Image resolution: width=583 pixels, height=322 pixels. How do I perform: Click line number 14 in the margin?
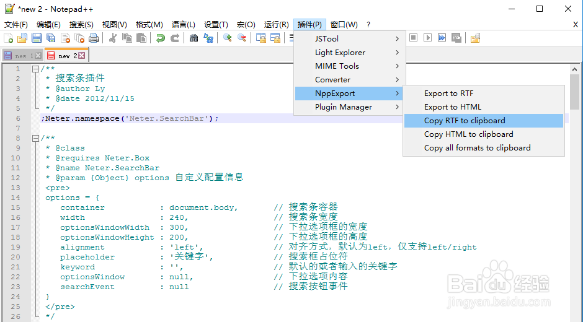(x=16, y=198)
